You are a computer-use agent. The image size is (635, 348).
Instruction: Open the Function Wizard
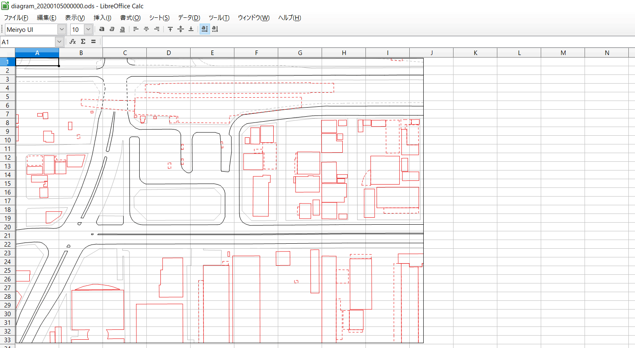[x=73, y=42]
